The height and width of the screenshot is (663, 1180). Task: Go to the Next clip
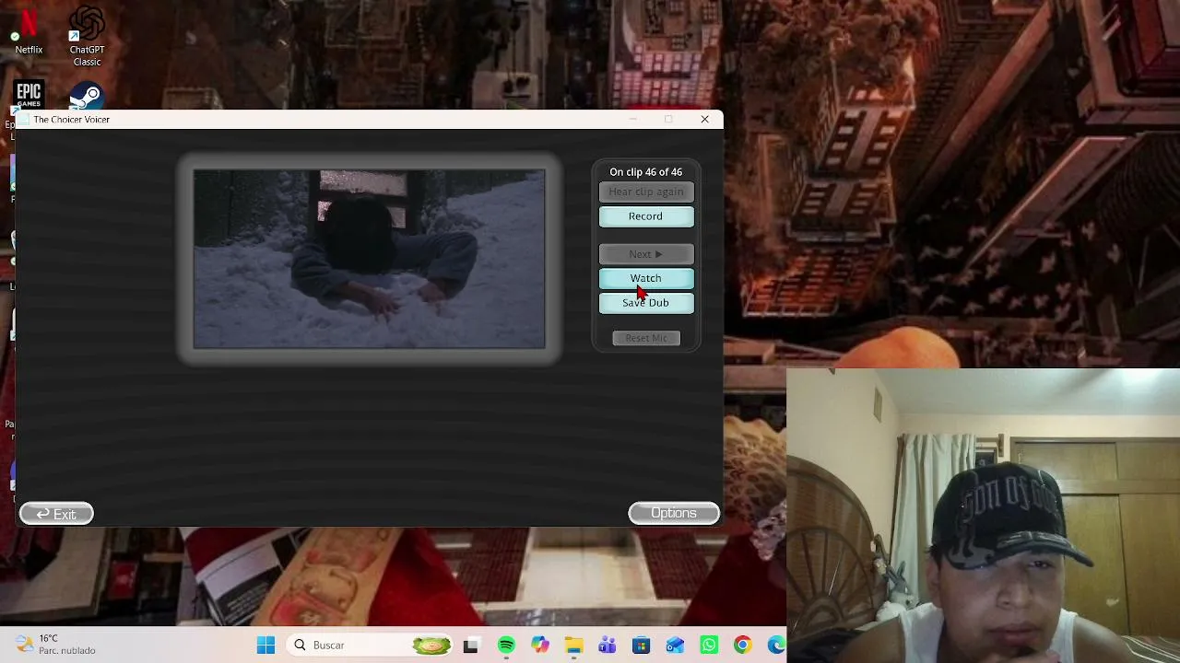646,254
